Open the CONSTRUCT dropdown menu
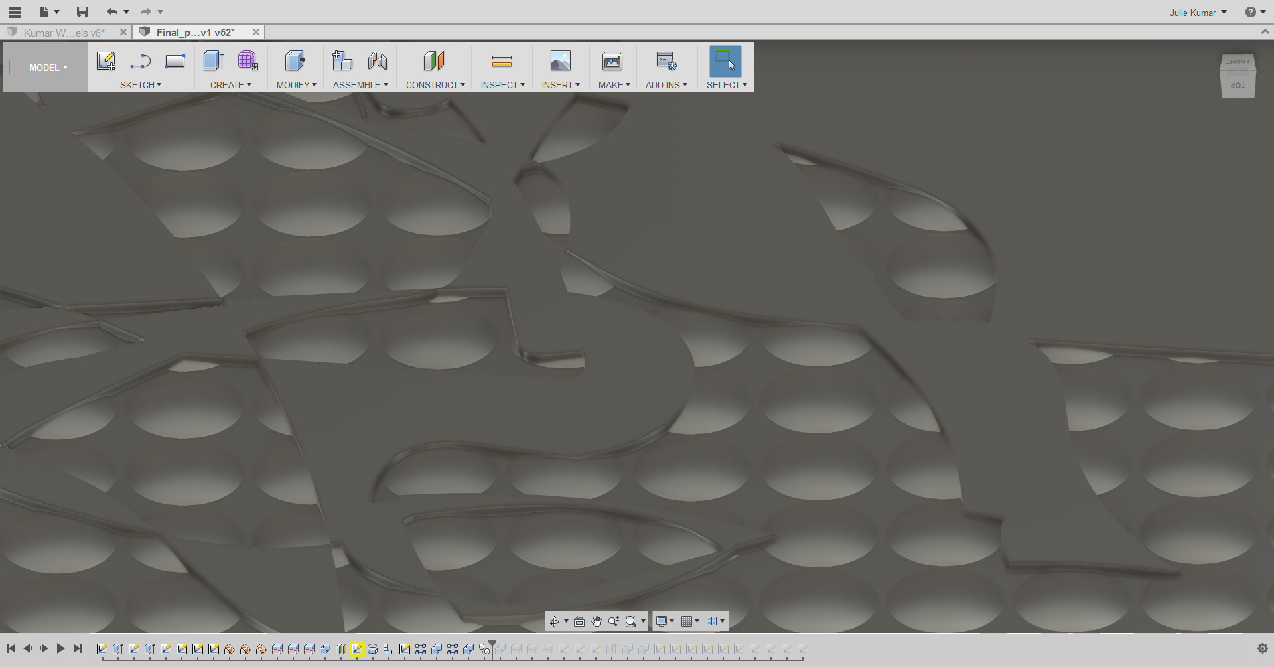Screen dimensions: 1274x667 click(x=435, y=85)
